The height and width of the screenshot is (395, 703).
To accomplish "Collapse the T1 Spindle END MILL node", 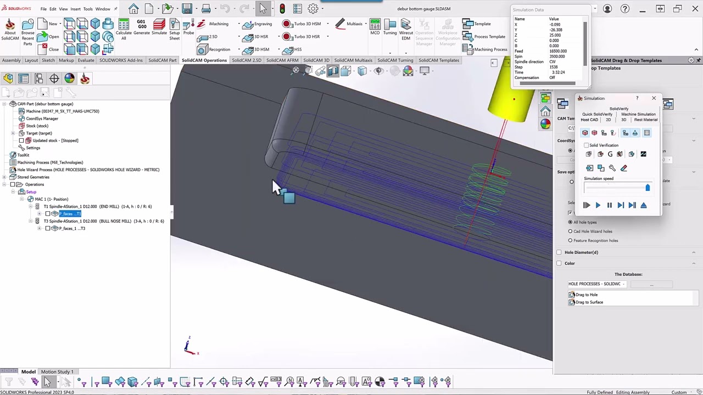I will tap(31, 206).
